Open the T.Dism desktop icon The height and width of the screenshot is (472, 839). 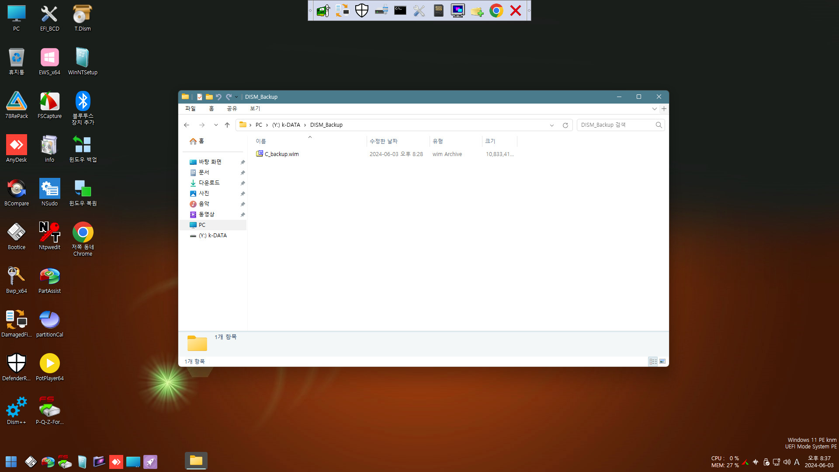83,18
